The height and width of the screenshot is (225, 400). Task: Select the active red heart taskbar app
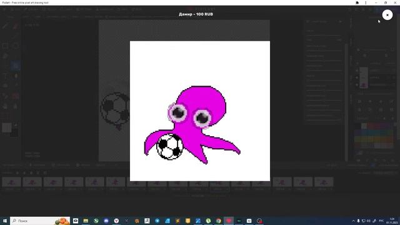pos(229,221)
